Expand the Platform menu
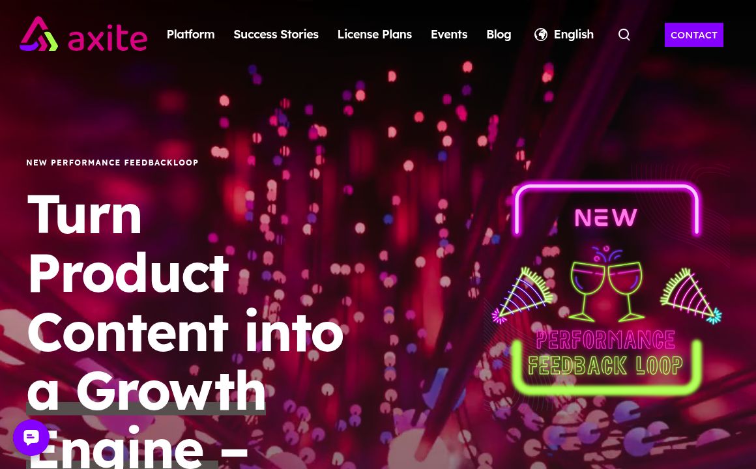The image size is (756, 469). [x=190, y=35]
